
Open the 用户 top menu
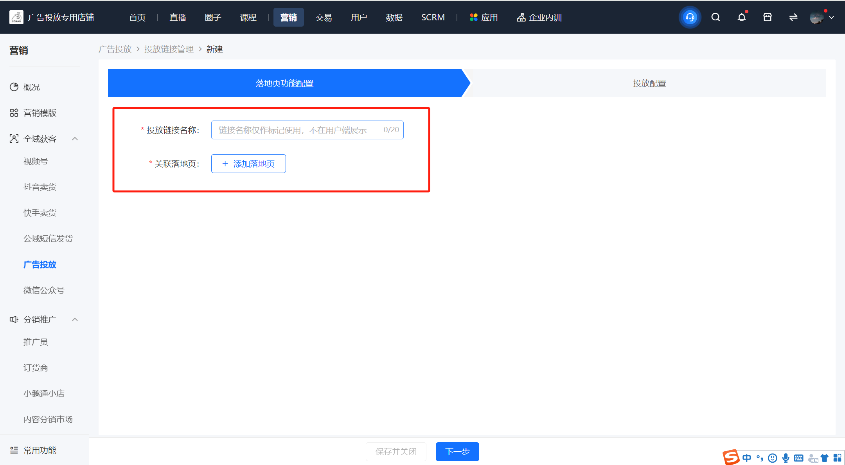tap(359, 17)
